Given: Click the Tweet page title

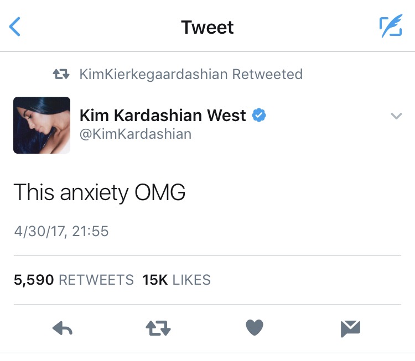Looking at the screenshot, I should pos(207,27).
